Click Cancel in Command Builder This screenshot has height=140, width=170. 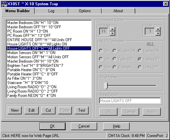tap(130, 112)
